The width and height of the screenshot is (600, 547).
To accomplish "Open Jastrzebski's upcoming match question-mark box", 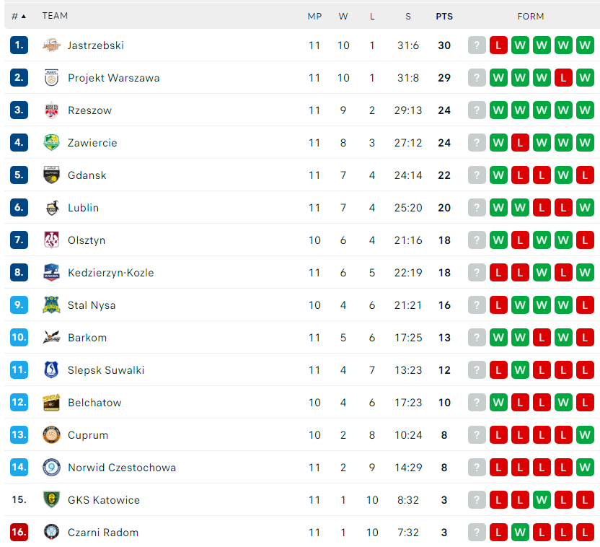I will point(477,45).
